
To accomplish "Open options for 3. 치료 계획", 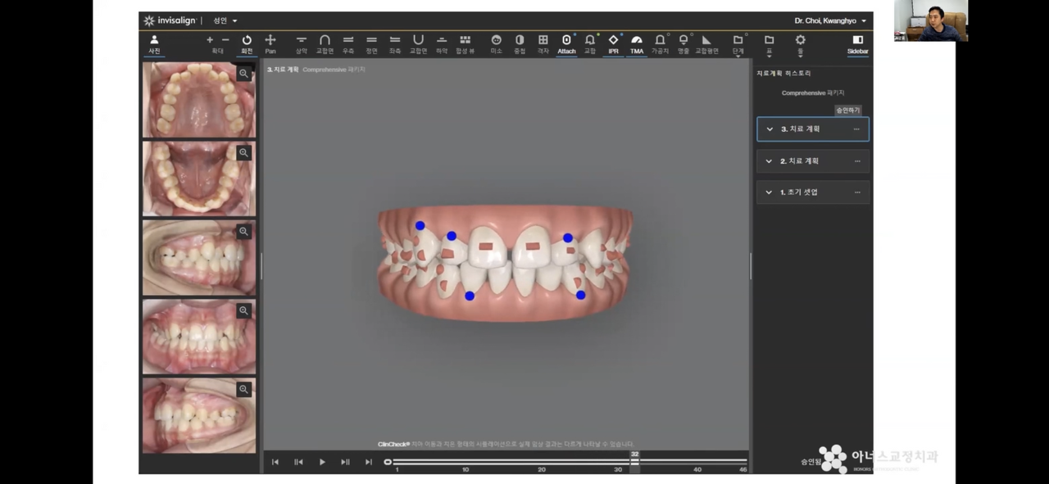I will coord(857,129).
